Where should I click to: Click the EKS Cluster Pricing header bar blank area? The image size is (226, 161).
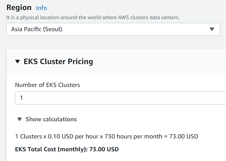[x=158, y=61]
